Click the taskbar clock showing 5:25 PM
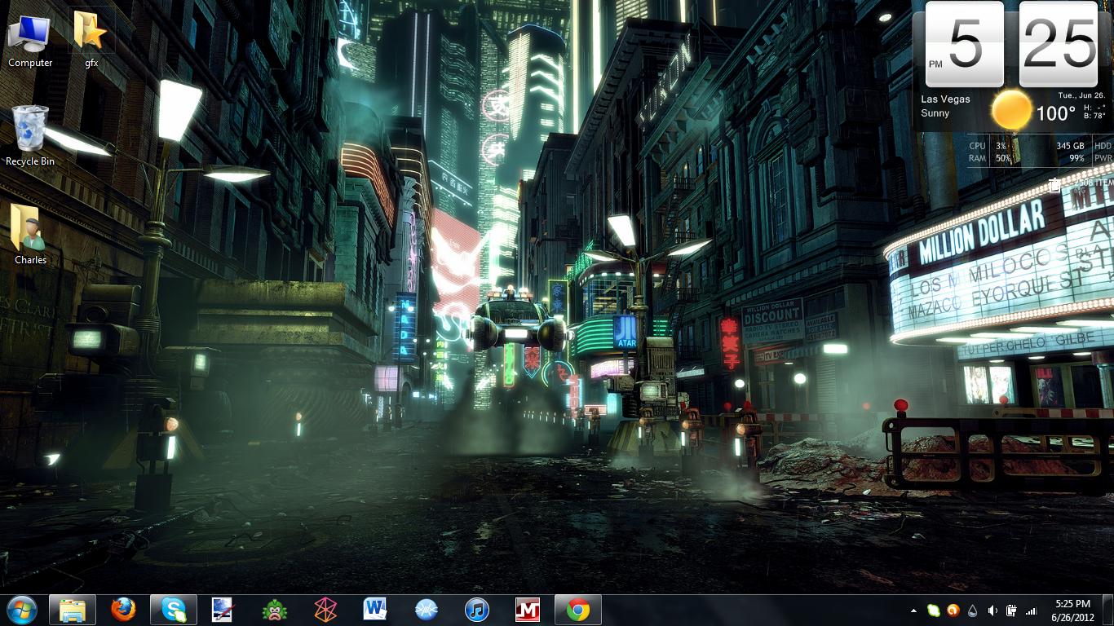 1072,610
